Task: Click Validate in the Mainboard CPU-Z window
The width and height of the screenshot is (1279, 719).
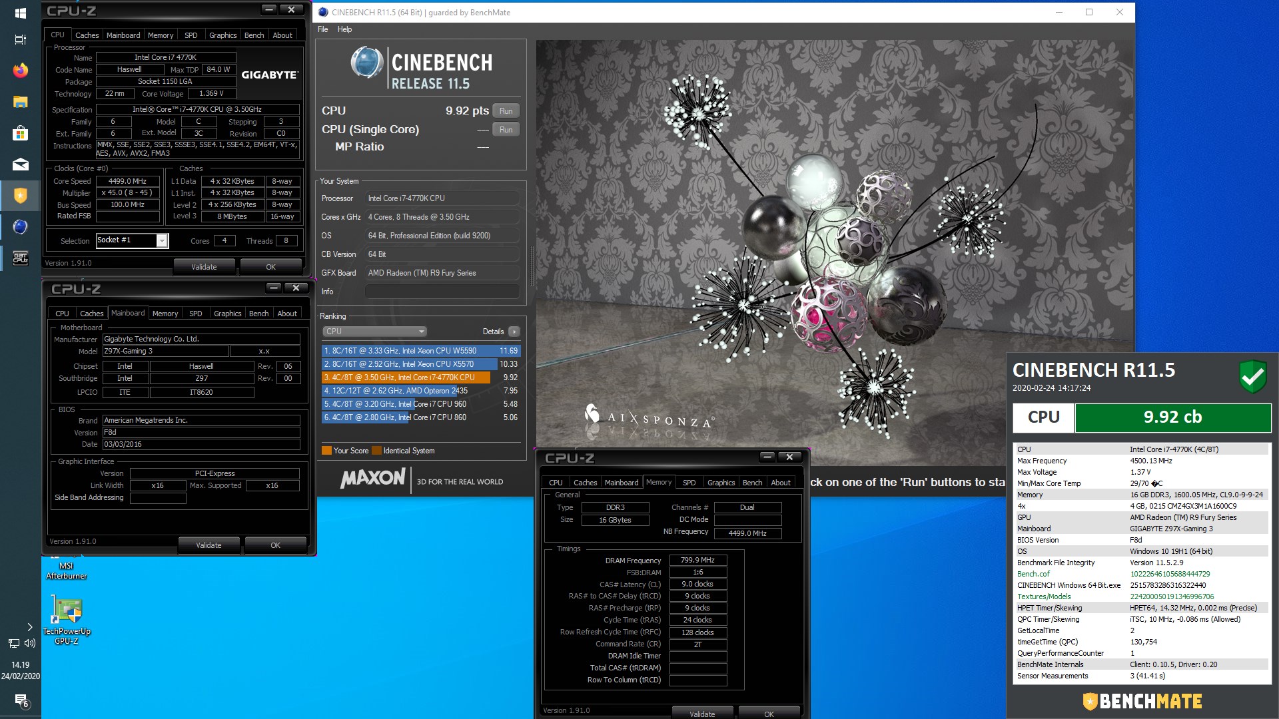Action: click(209, 545)
